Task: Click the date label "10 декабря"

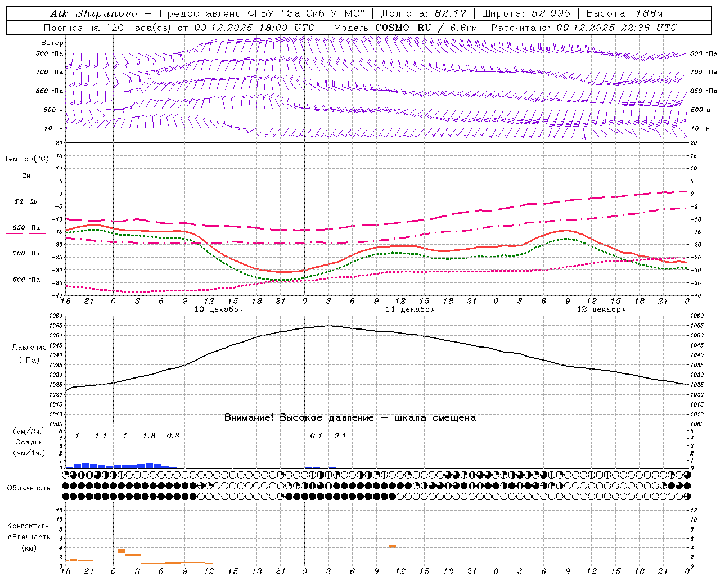Action: click(219, 309)
